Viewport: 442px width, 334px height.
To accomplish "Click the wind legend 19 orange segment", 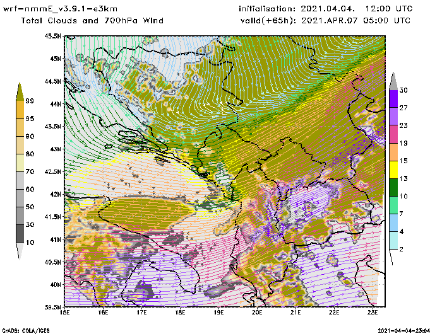I will (393, 152).
